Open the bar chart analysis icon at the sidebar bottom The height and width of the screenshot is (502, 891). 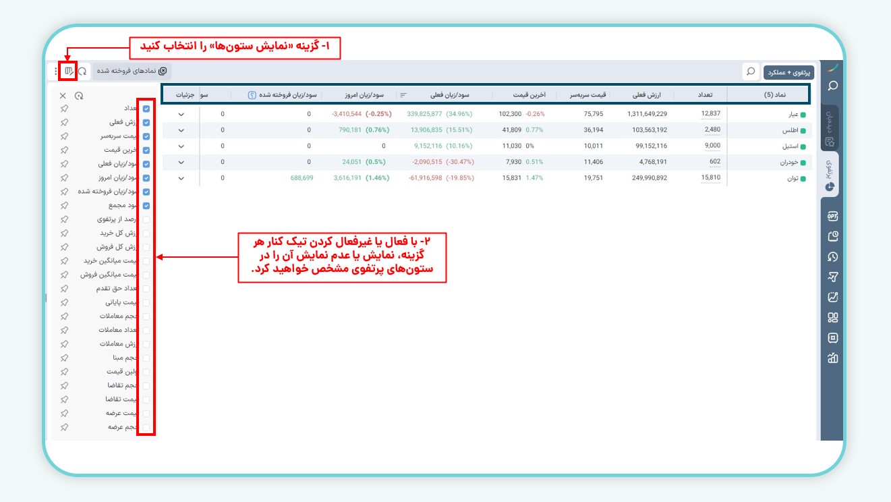(833, 358)
